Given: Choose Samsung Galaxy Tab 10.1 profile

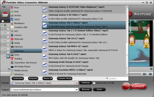Looking at the screenshot, I should coord(84,41).
